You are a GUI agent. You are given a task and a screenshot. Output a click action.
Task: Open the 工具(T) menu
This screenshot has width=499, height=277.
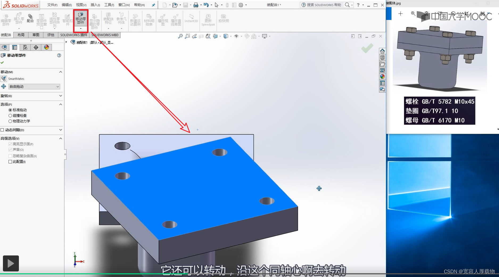[109, 5]
